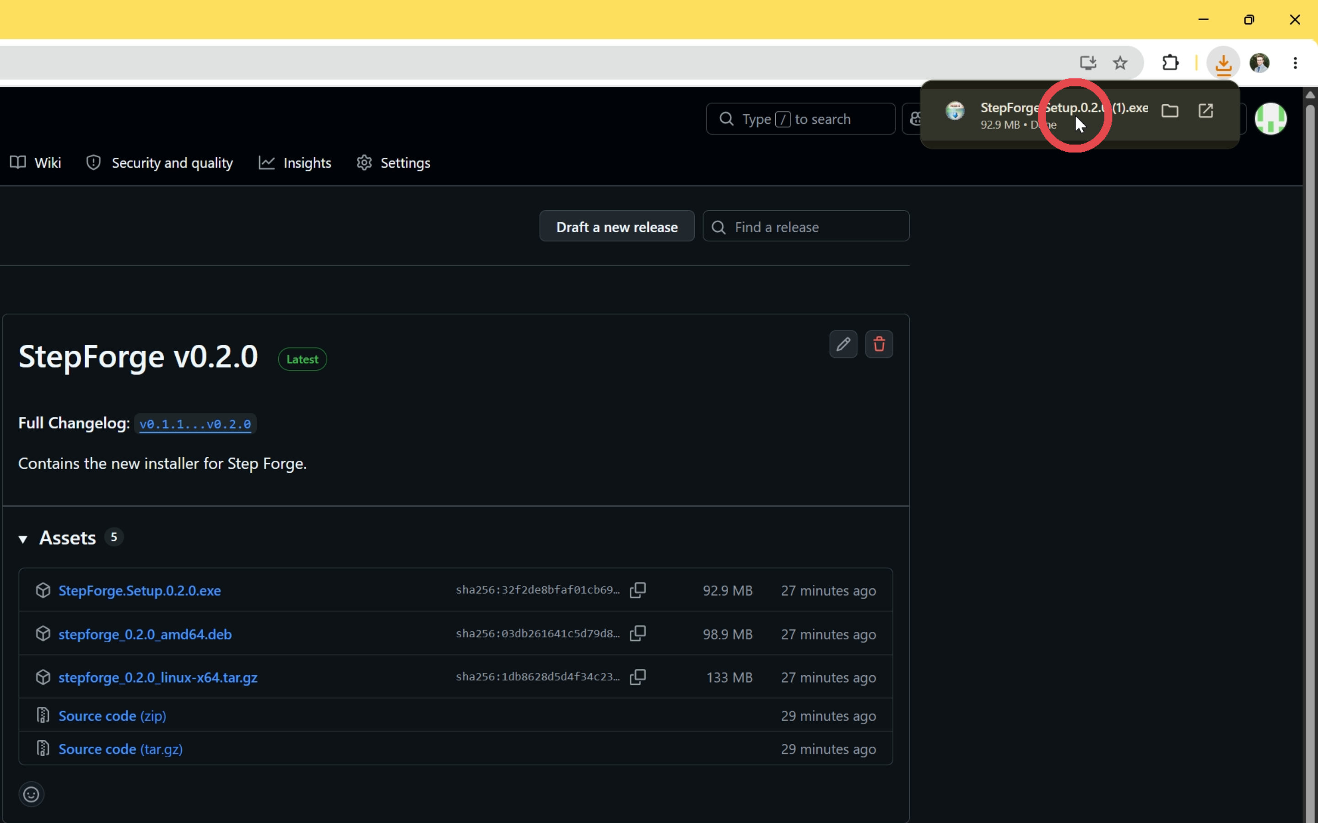Click StepForge v0.2.0 release title
This screenshot has width=1318, height=823.
[x=138, y=357]
